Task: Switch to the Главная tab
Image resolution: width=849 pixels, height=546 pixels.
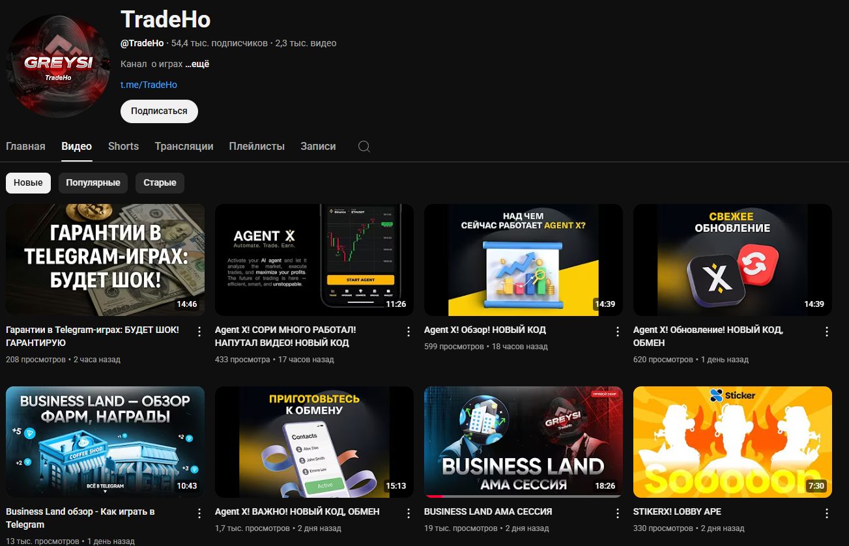Action: [x=25, y=147]
